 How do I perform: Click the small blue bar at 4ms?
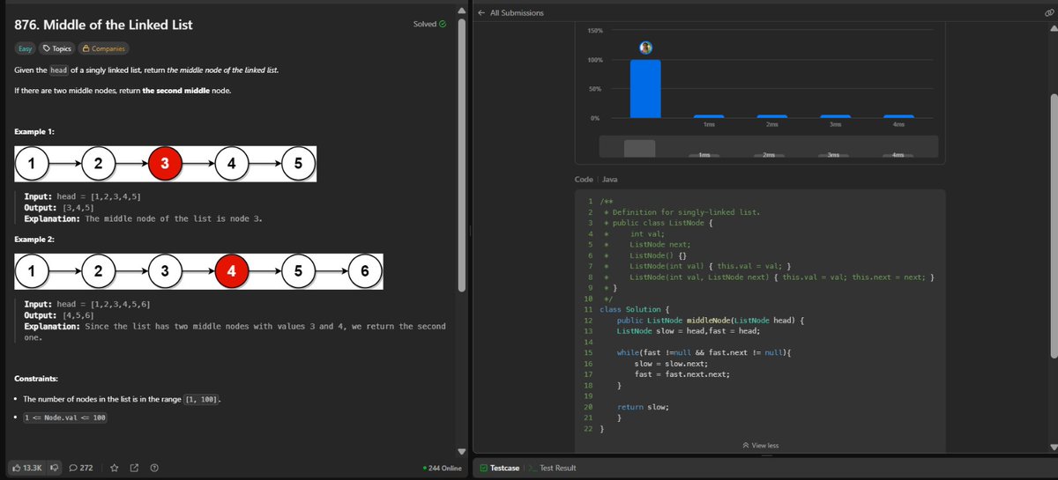coord(899,116)
